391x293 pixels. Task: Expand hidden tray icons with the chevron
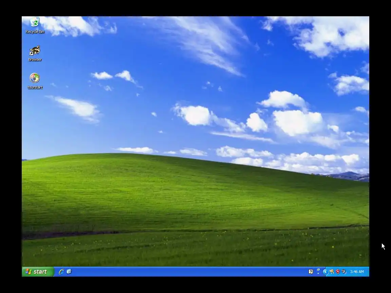coord(325,272)
